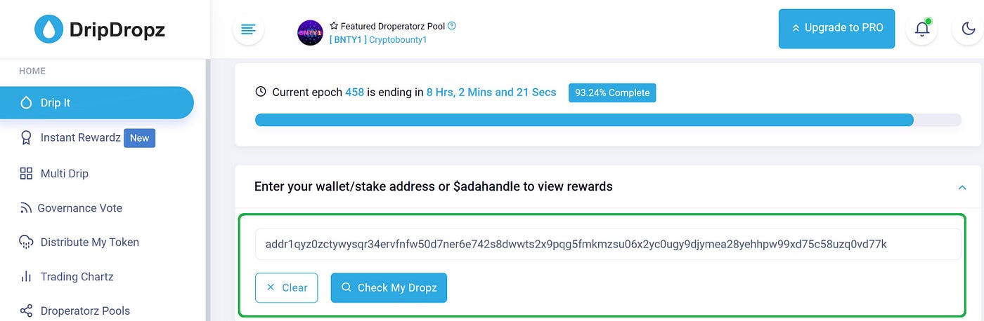Click the Featured Droperatorz Pool help icon
Viewport: 984px width, 321px height.
452,26
